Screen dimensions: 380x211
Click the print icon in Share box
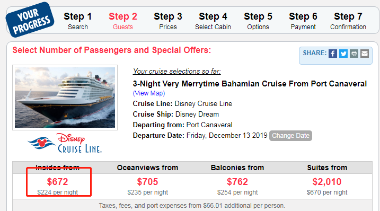pyautogui.click(x=354, y=54)
